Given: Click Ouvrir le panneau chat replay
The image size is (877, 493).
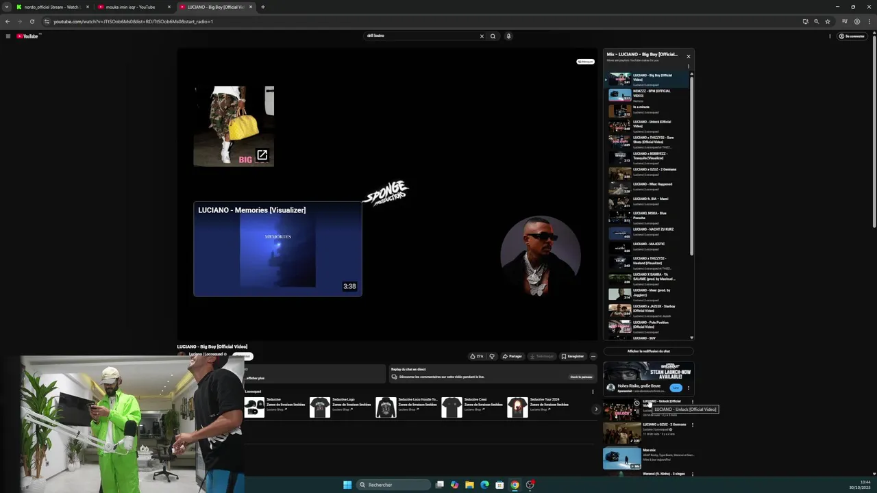Looking at the screenshot, I should (x=581, y=377).
